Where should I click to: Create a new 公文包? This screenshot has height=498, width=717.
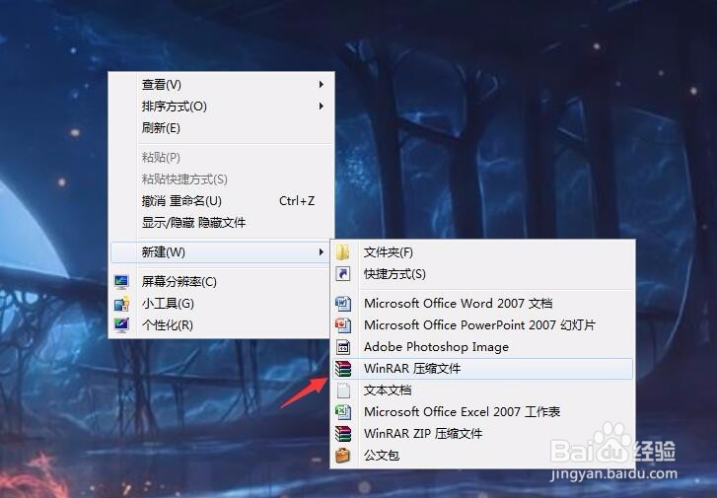[483, 455]
